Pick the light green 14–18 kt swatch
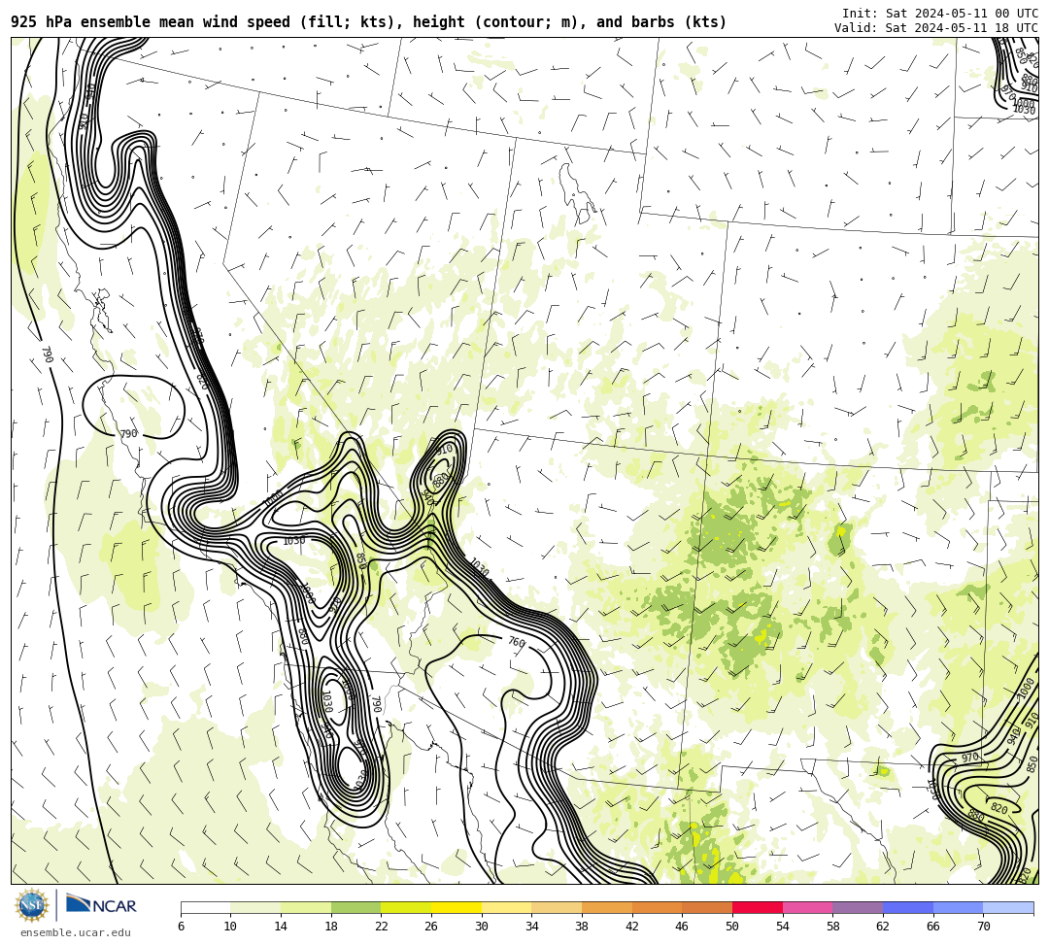The width and height of the screenshot is (1049, 945). tap(306, 907)
